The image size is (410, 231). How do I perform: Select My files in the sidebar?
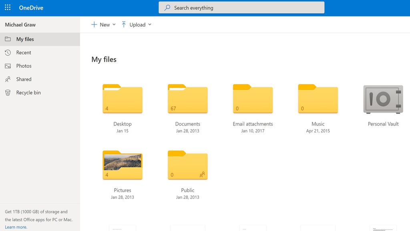(26, 39)
